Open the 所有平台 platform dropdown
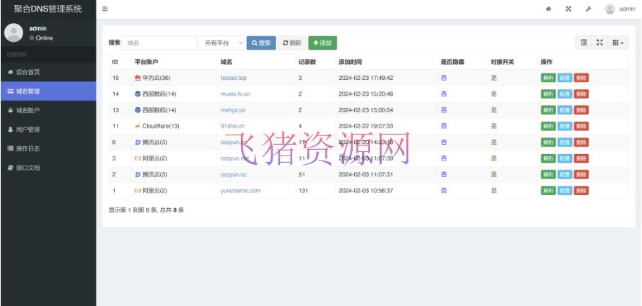The width and height of the screenshot is (642, 306). click(x=221, y=43)
